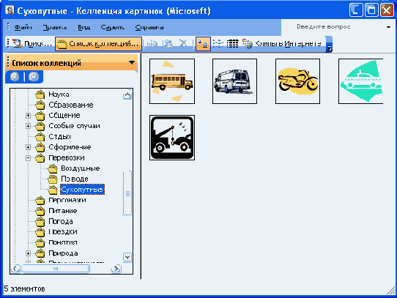
Task: Click the Общение folder label
Action: point(64,115)
